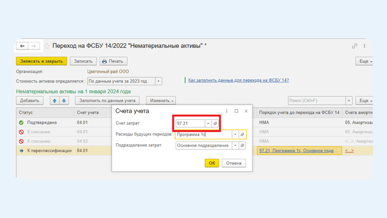Screen dimensions: 387x218
Task: Clear the search field with the x
Action: [349, 100]
